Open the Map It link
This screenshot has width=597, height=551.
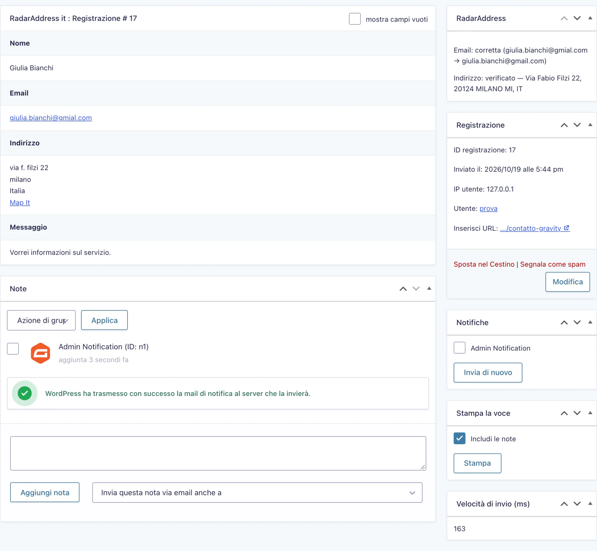[x=20, y=202]
